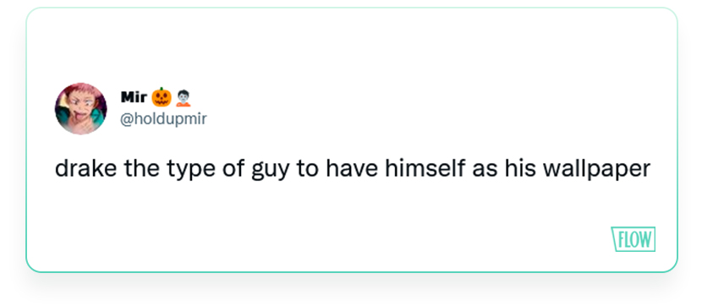
Task: Click the letter F in FLOW logo
Action: 621,240
